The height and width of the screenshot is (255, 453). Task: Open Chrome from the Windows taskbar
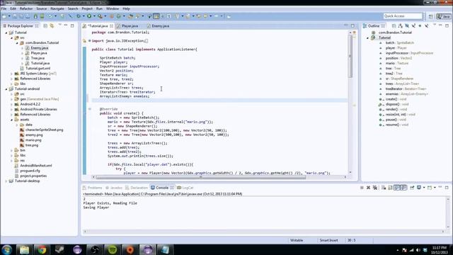[x=42, y=249]
